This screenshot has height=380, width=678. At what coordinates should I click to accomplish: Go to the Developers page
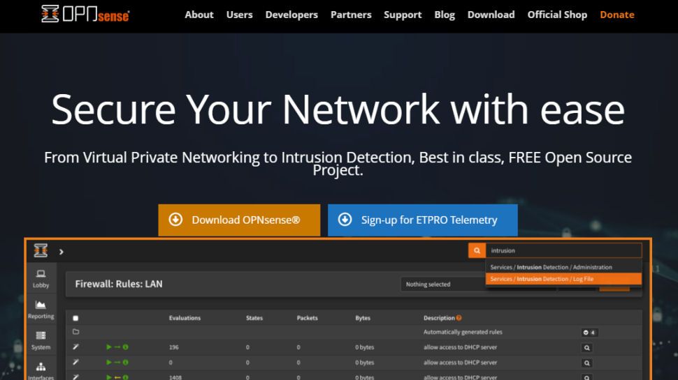[x=291, y=15]
